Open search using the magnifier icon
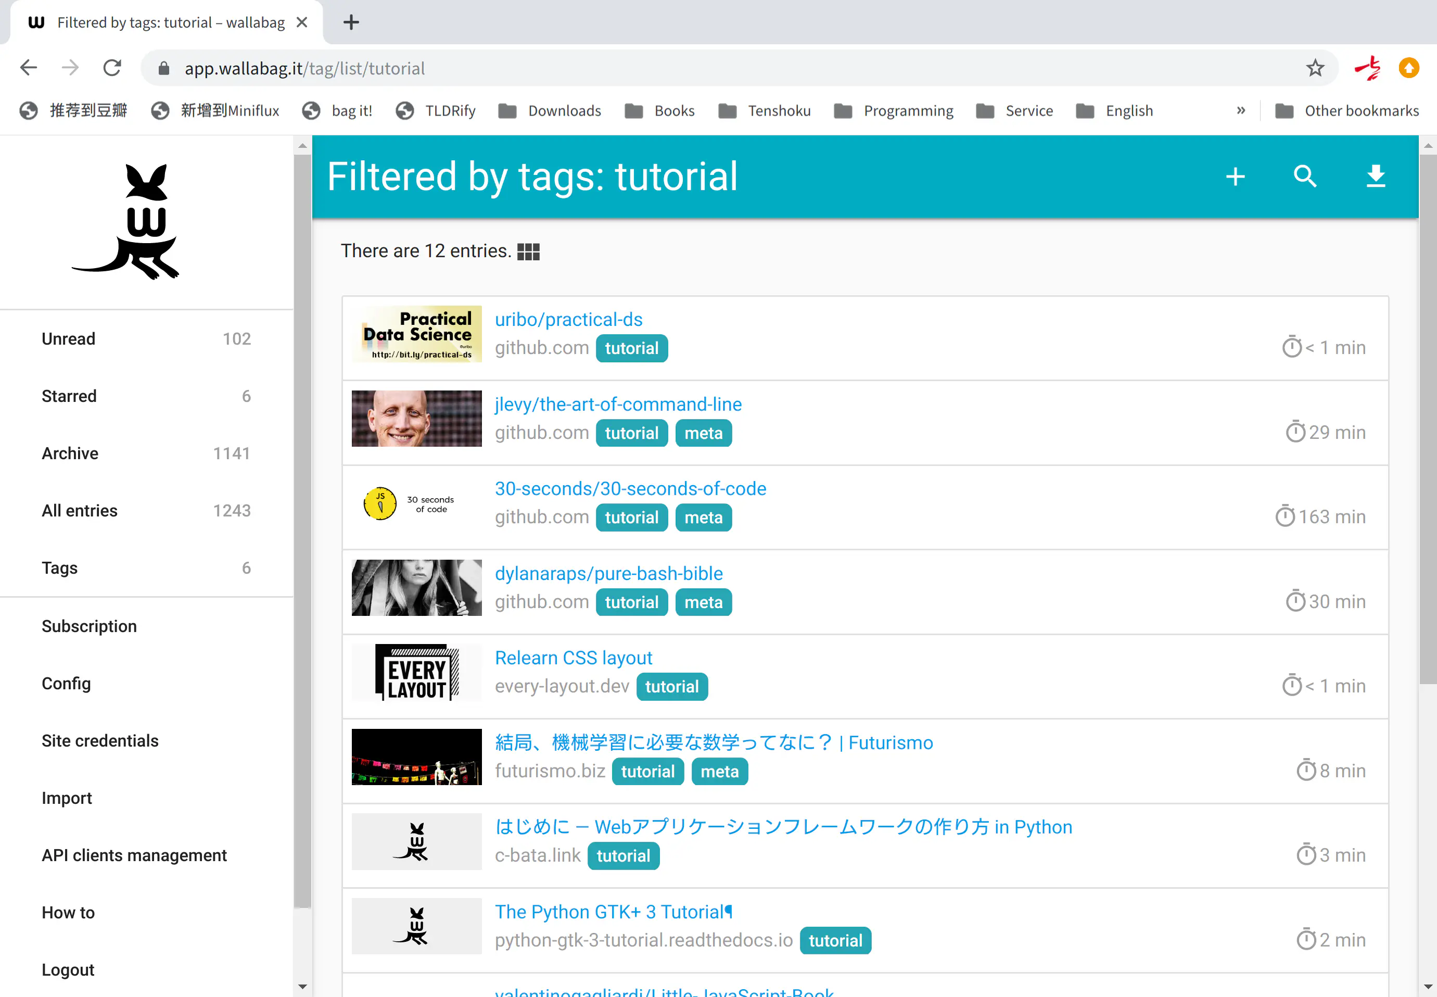This screenshot has height=997, width=1437. pos(1306,177)
